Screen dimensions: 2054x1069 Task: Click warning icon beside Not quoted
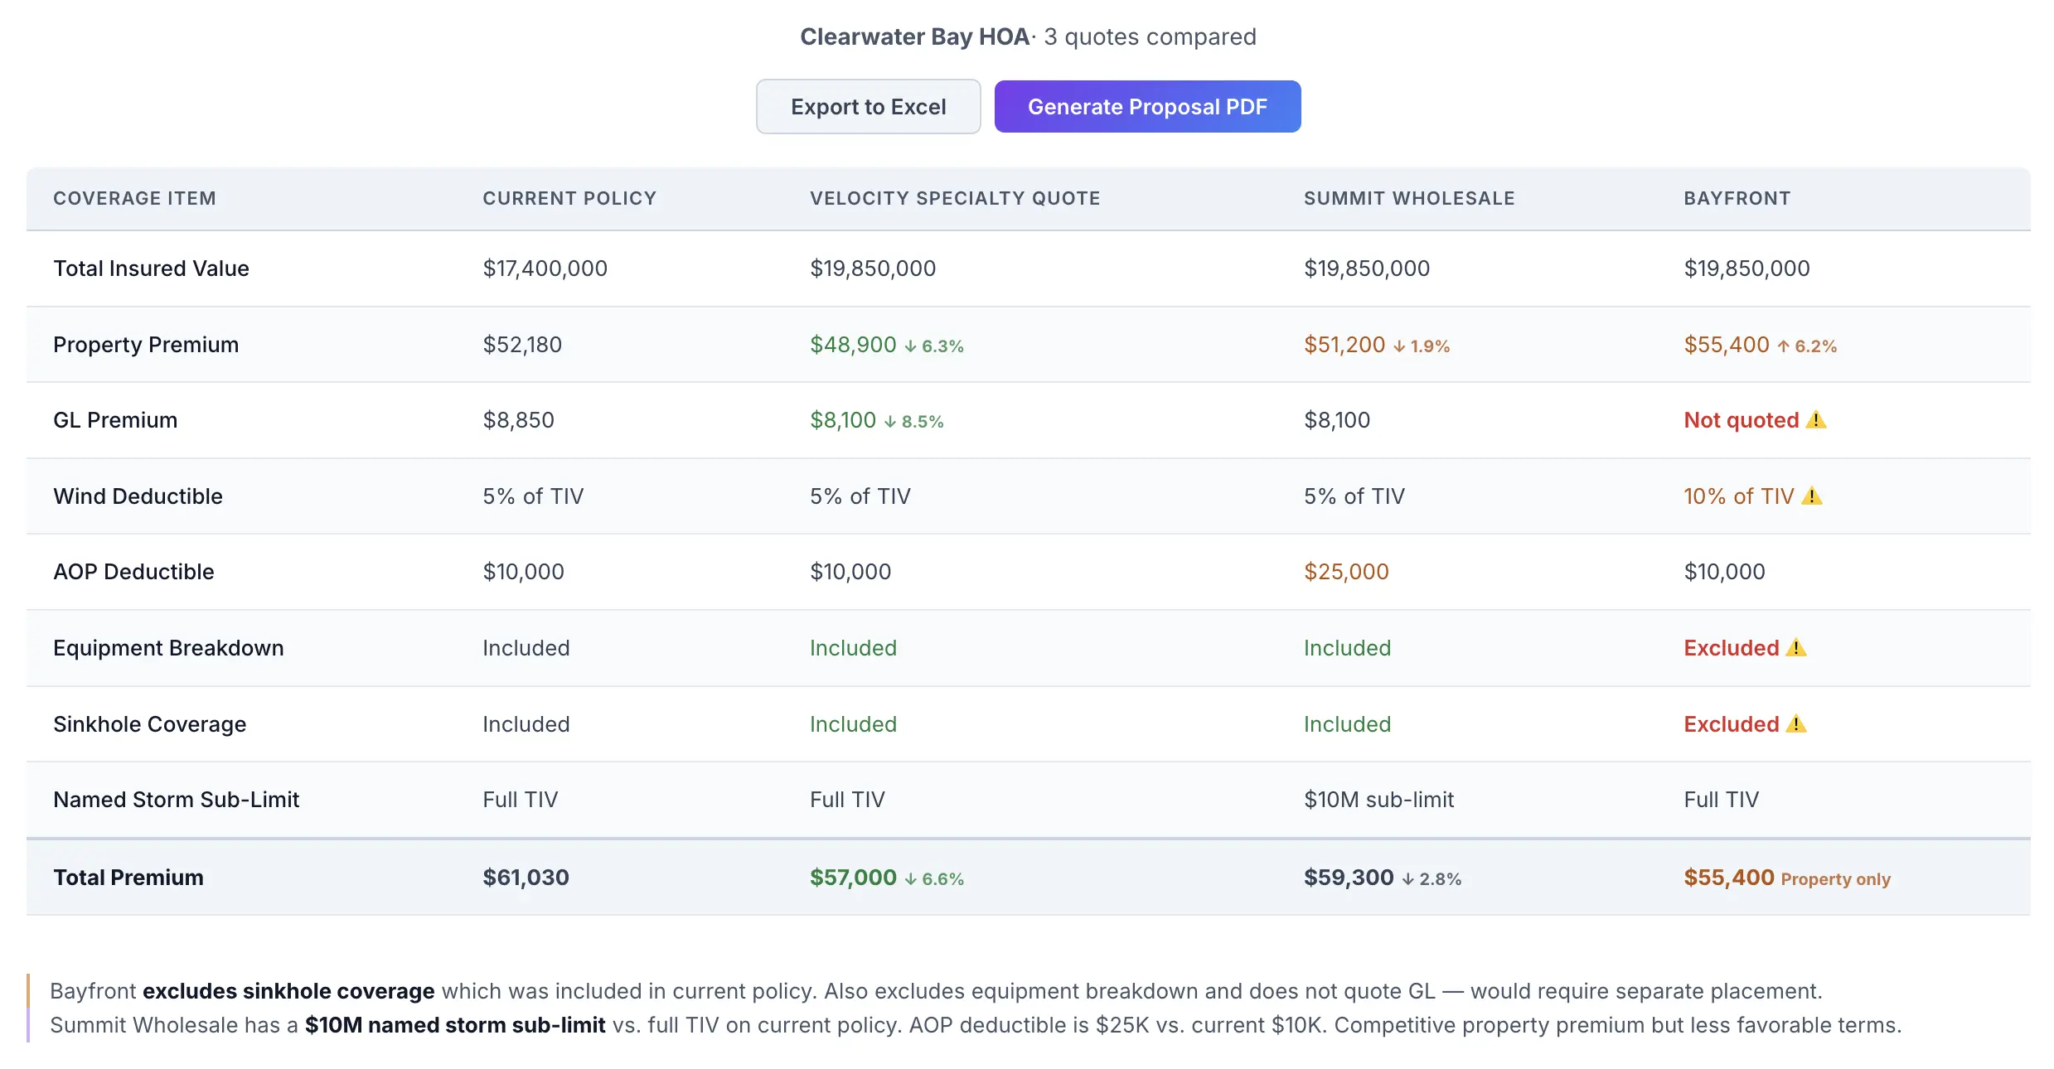pyautogui.click(x=1816, y=420)
